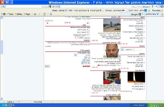Image resolution: width=164 pixels, height=107 pixels.
Task: Click the Chess favorites bar link
Action: (x=55, y=10)
